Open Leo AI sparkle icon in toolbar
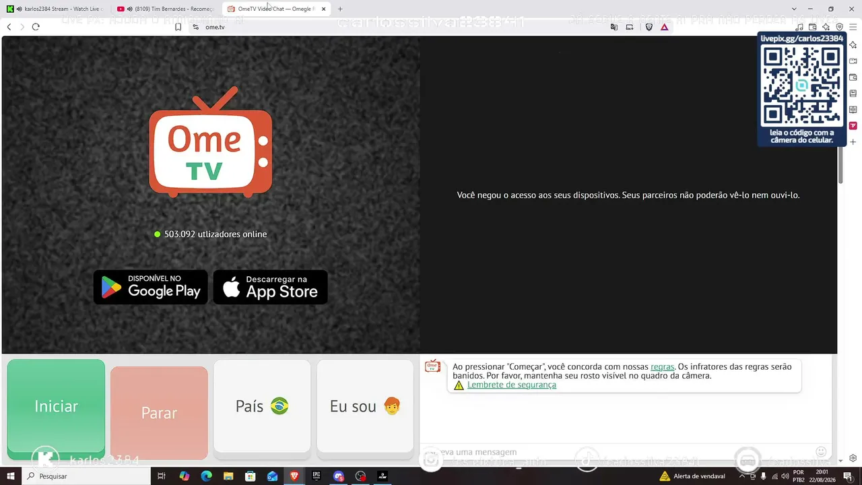This screenshot has height=485, width=862. tap(826, 27)
